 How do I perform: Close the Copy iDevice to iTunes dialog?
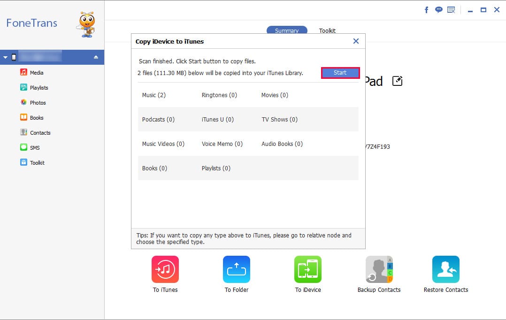[356, 41]
